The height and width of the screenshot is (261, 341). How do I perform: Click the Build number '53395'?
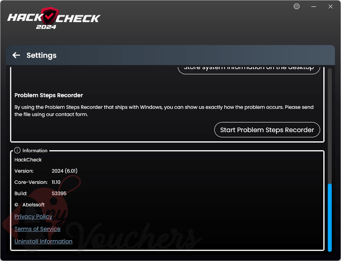[59, 193]
